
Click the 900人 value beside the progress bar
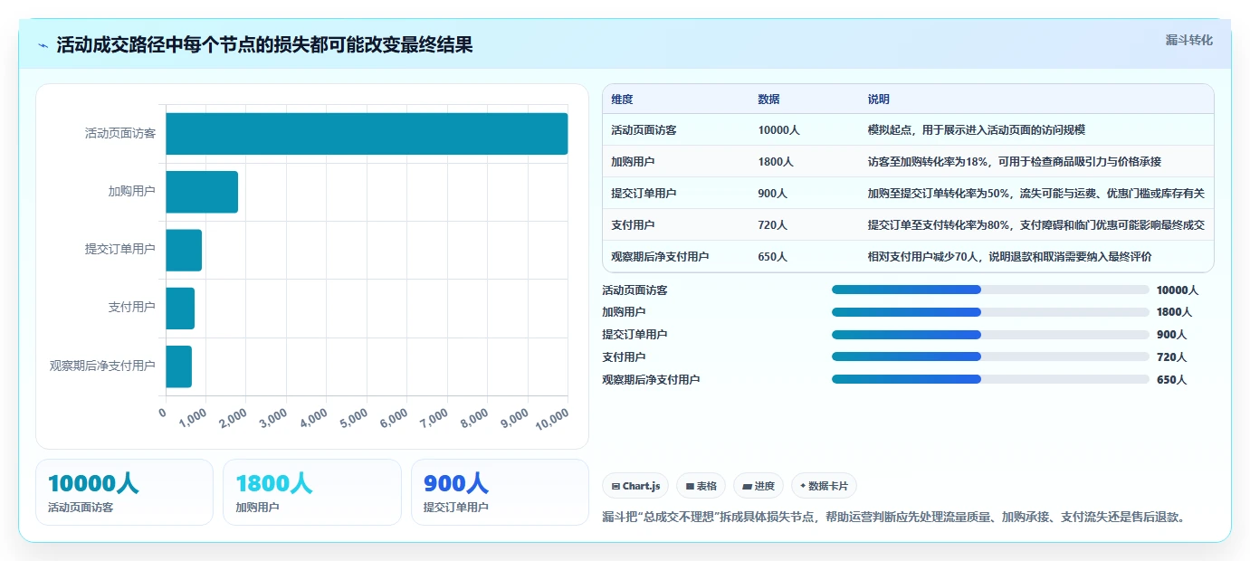tap(1171, 335)
